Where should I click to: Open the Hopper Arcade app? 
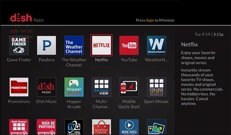[74, 87]
